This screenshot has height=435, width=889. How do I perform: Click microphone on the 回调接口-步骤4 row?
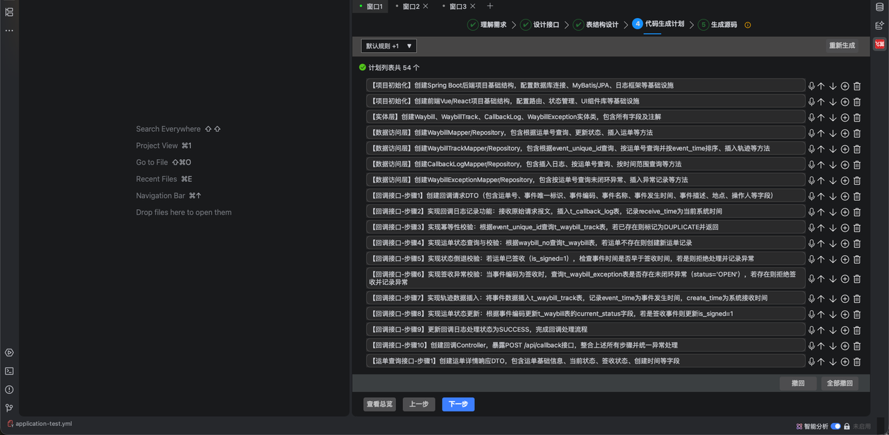coord(811,244)
